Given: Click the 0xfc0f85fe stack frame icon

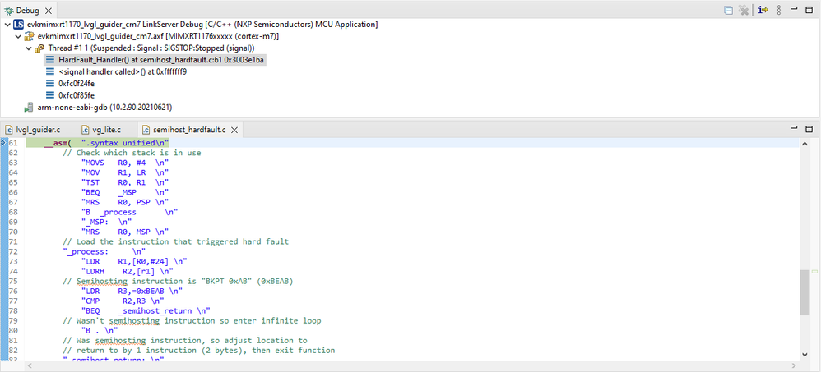Looking at the screenshot, I should tap(50, 95).
